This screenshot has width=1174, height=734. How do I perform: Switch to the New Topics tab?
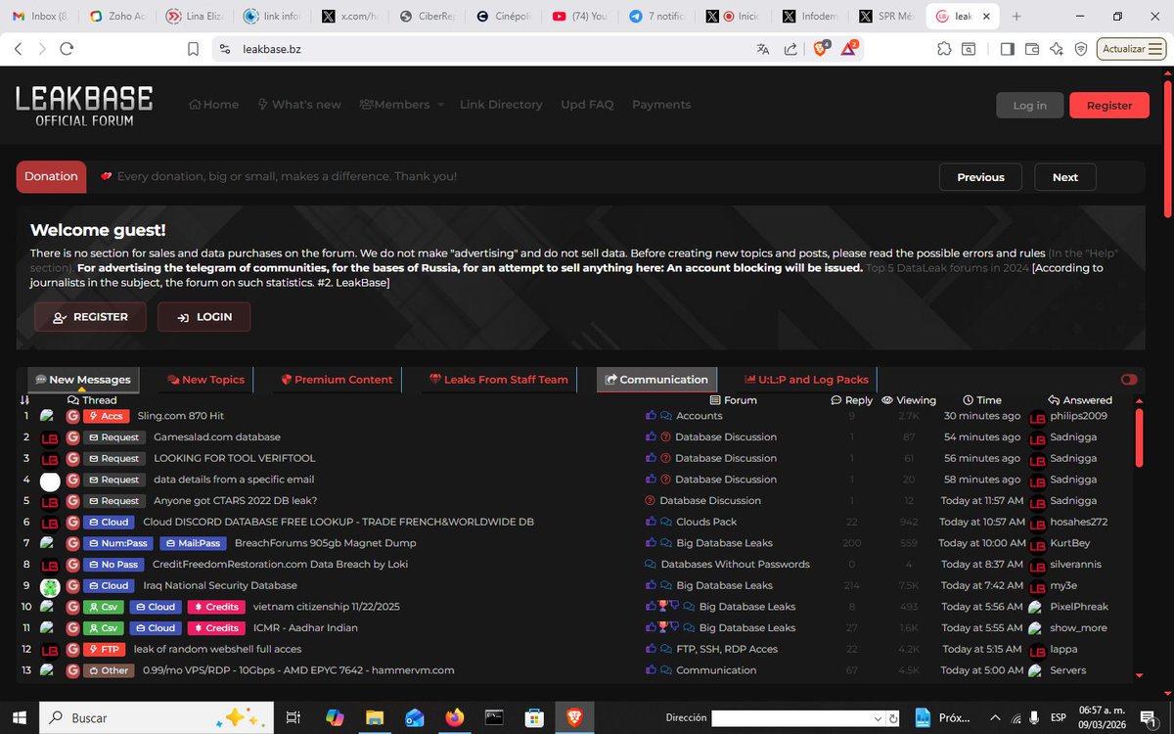[205, 380]
